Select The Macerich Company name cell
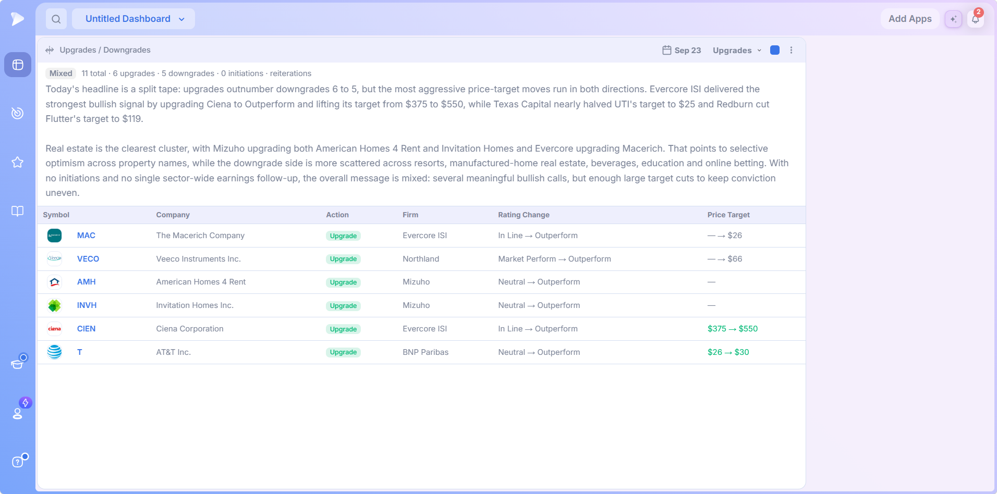The width and height of the screenshot is (997, 494). click(x=200, y=236)
